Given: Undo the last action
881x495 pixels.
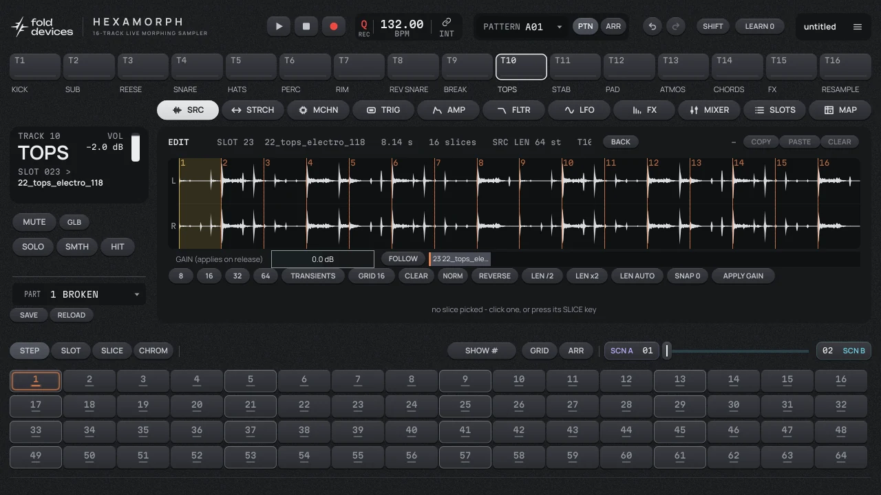Looking at the screenshot, I should pyautogui.click(x=652, y=26).
